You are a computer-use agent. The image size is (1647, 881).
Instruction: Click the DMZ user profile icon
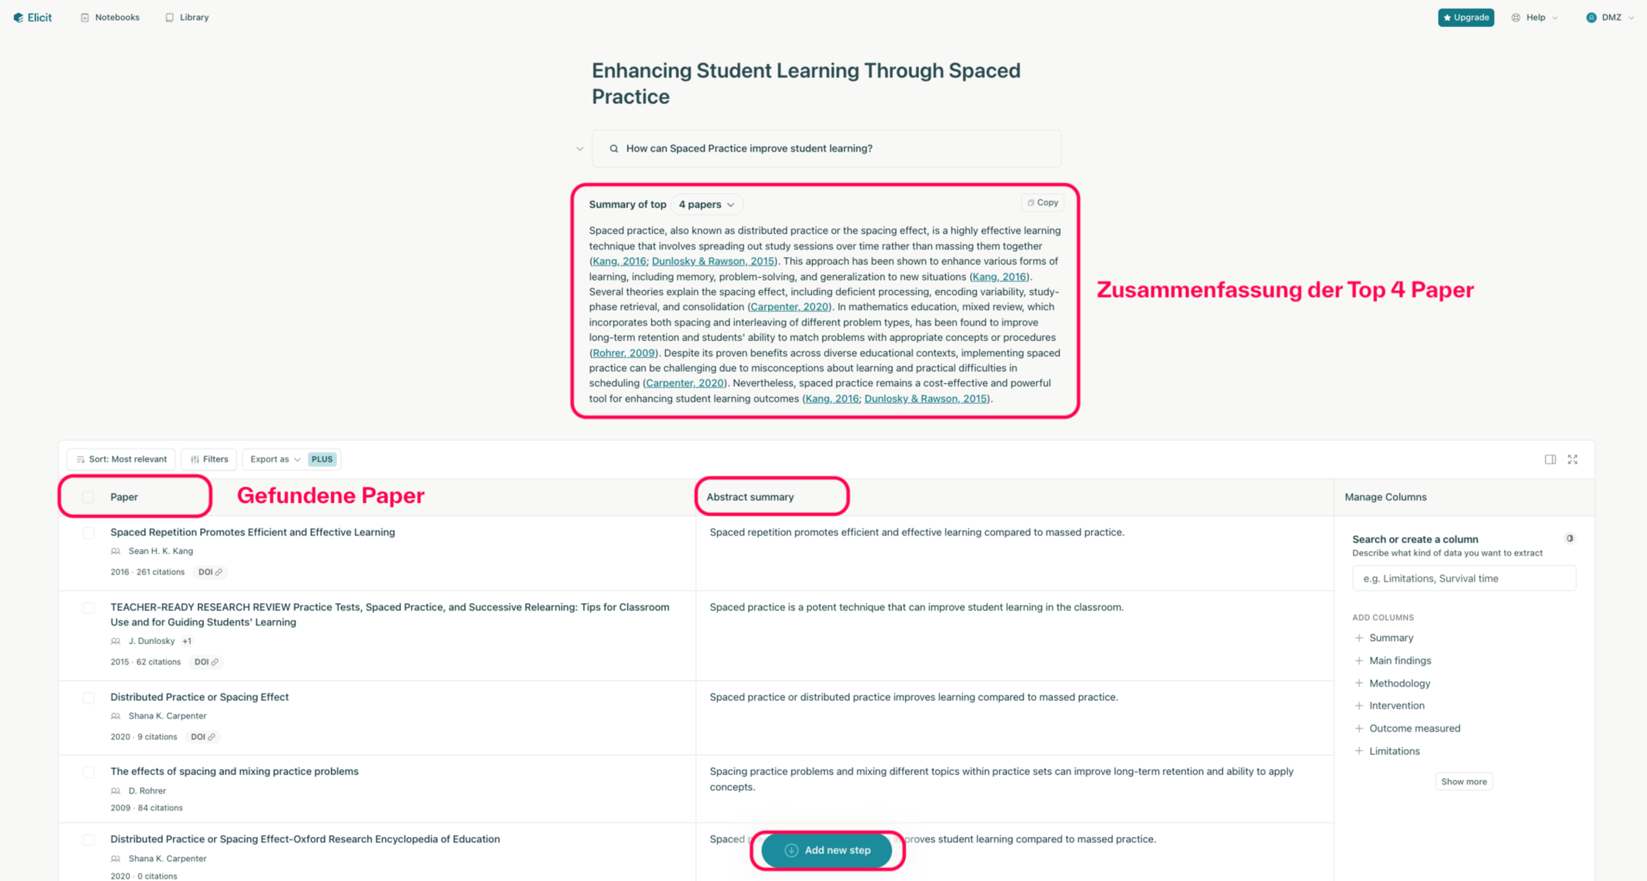pyautogui.click(x=1592, y=16)
